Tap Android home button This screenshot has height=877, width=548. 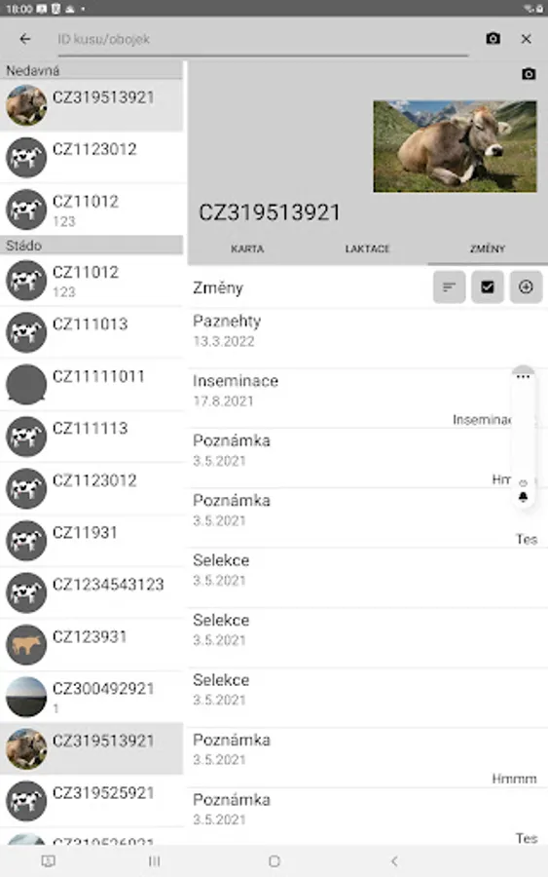[x=274, y=861]
